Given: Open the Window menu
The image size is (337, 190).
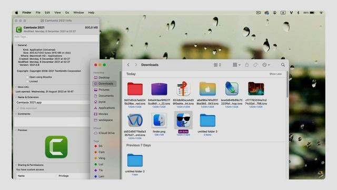Looking at the screenshot, I should pyautogui.click(x=78, y=13).
